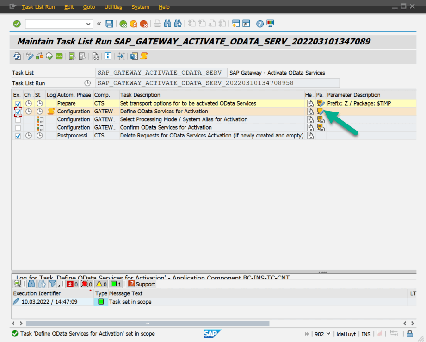Click the information 'i' icon

[108, 56]
